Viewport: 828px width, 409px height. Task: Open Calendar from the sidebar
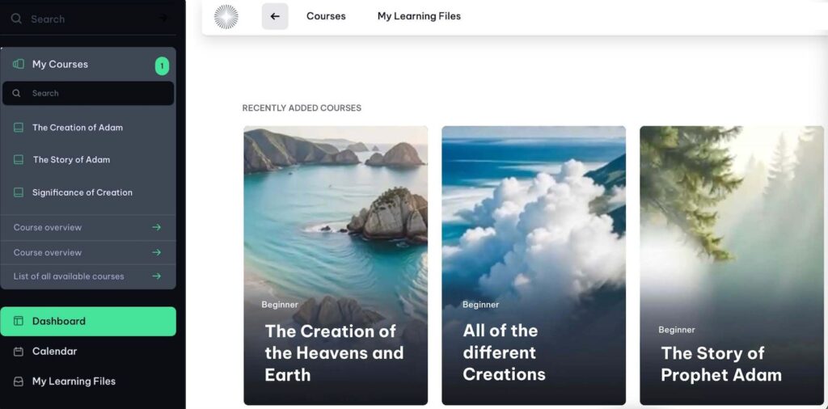pyautogui.click(x=54, y=352)
